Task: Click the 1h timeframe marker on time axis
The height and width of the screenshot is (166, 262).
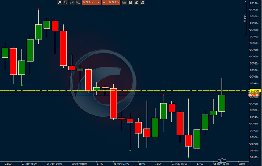Action: click(222, 161)
